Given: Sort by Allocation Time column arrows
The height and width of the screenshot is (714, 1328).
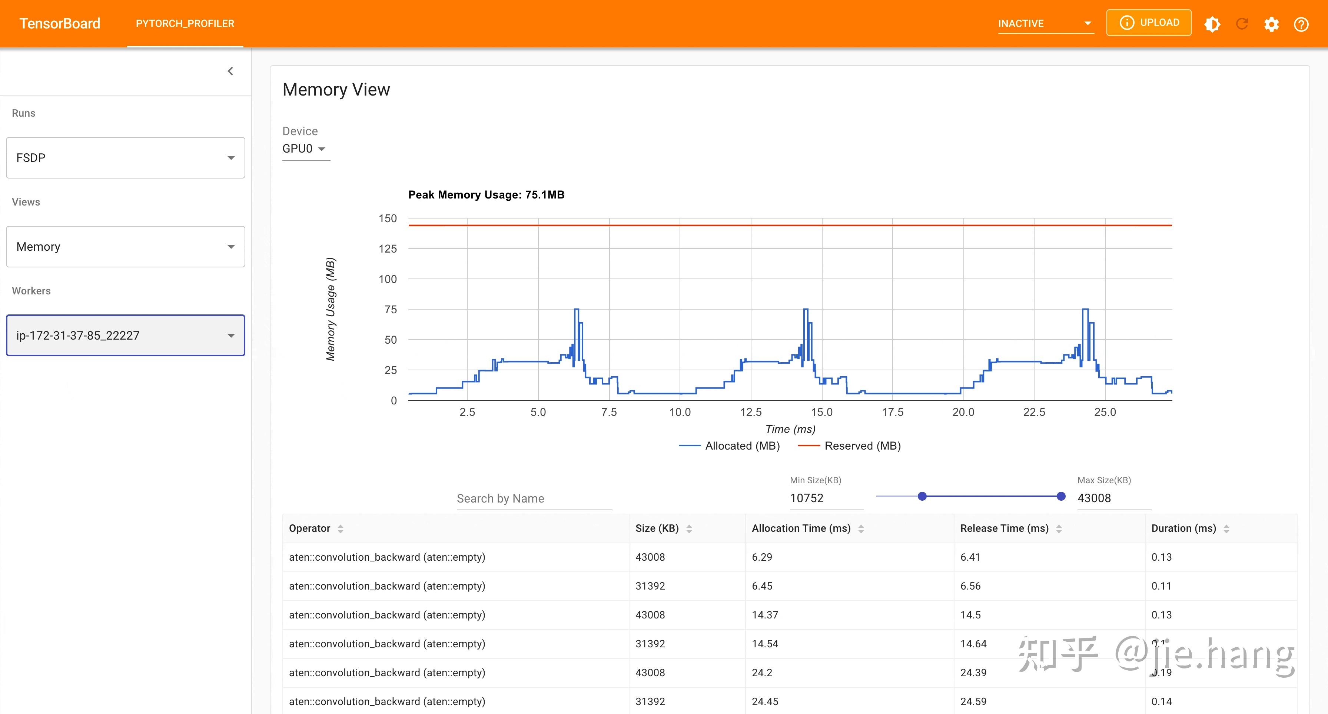Looking at the screenshot, I should click(x=861, y=528).
